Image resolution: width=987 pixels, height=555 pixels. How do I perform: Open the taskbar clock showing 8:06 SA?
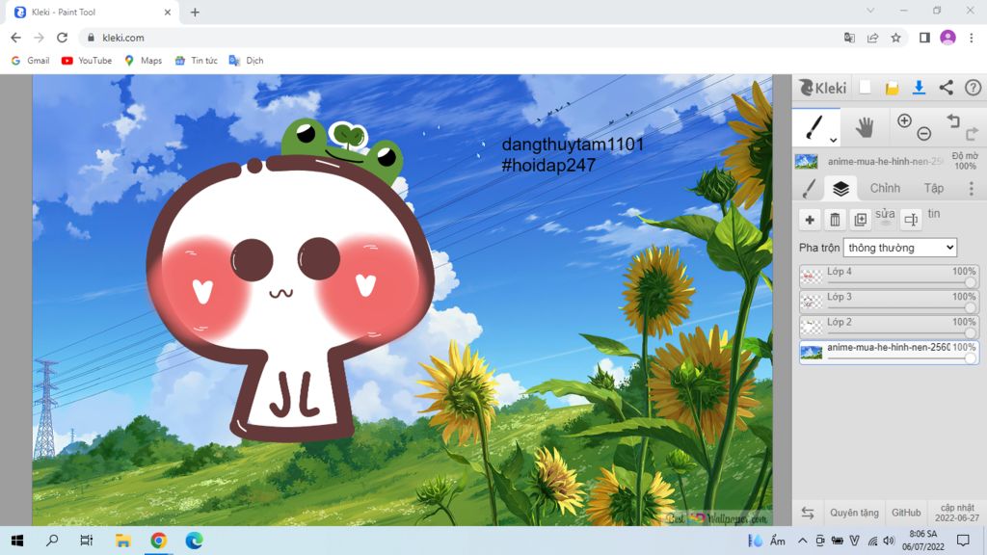tap(923, 541)
